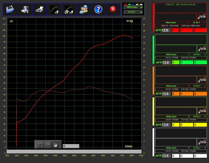This screenshot has width=209, height=163.
Task: Click the save-to-computer toolbar icon
Action: click(x=25, y=9)
